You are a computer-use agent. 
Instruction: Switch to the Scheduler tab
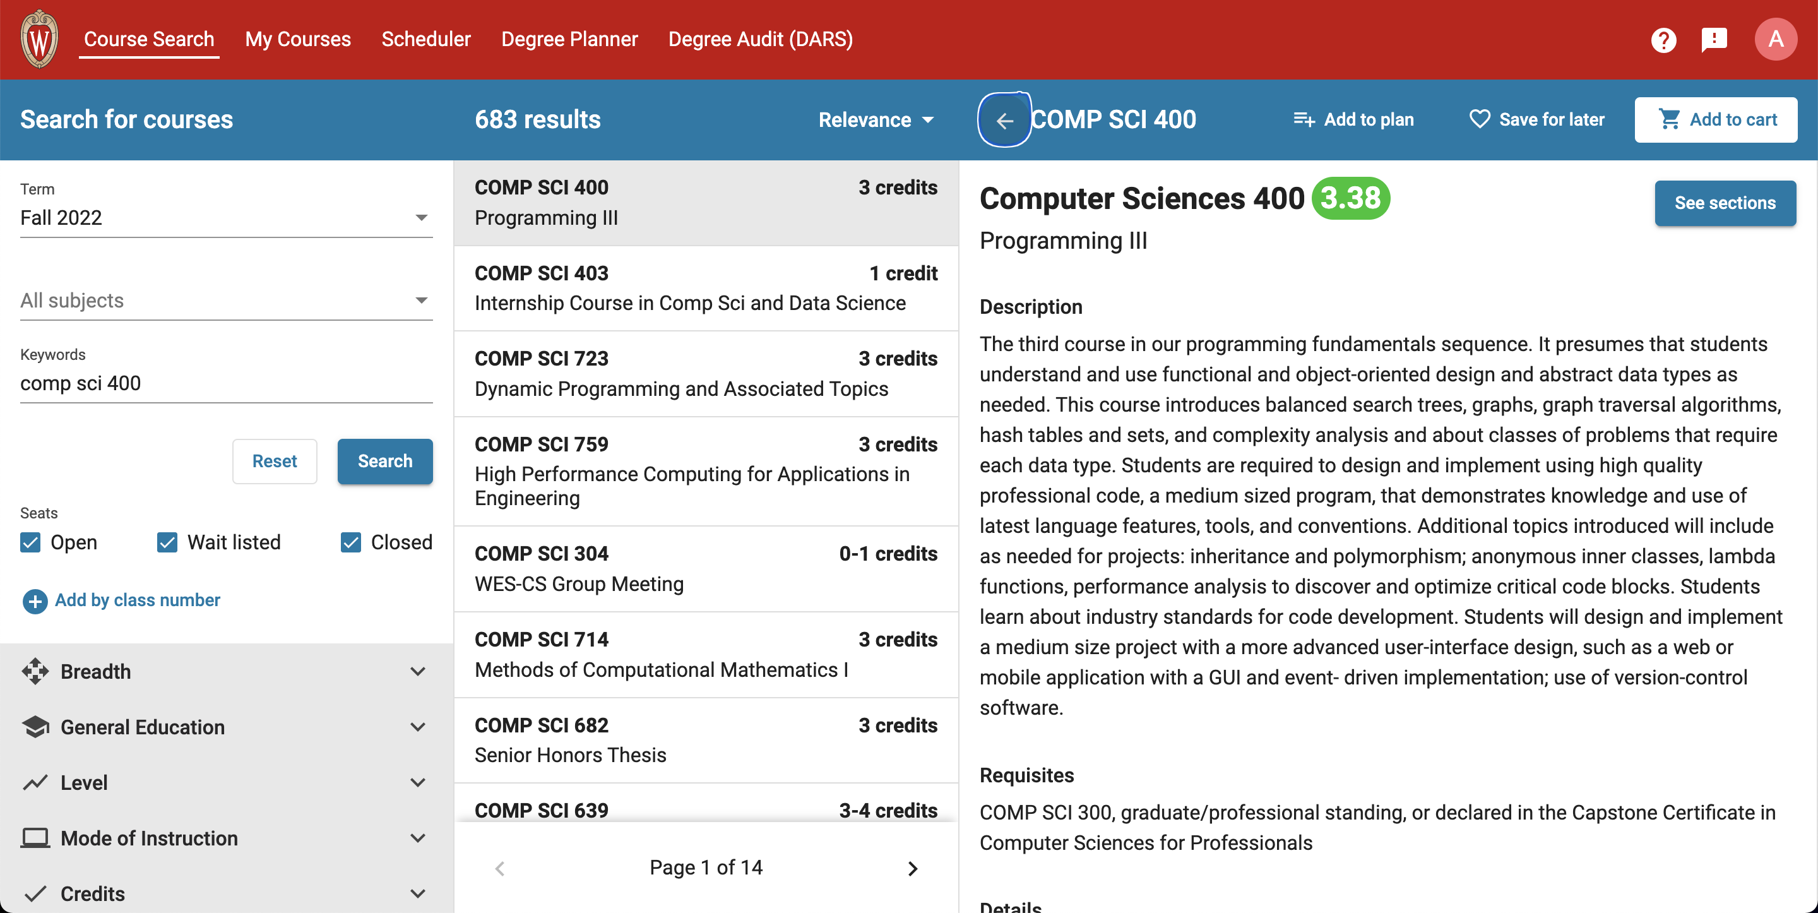coord(425,40)
